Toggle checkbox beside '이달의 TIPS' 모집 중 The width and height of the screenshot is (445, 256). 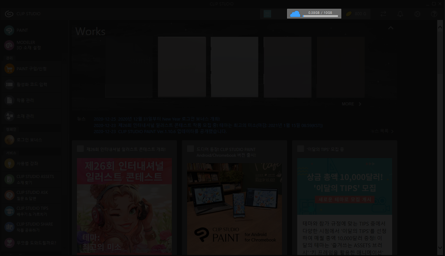pyautogui.click(x=301, y=149)
